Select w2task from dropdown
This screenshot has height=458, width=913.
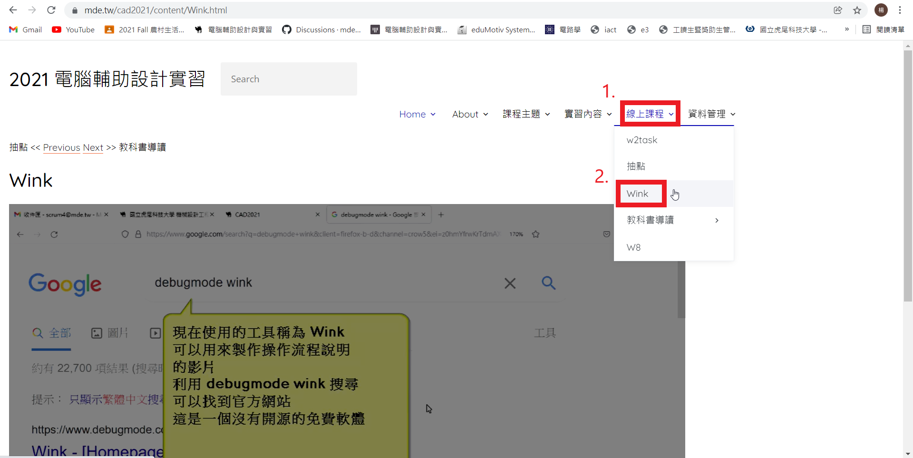tap(674, 140)
